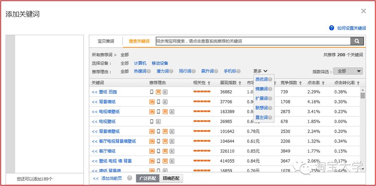Click 热 icon in 电视墙壁纸 row
Viewport: 376px width, 186px height.
point(152,112)
